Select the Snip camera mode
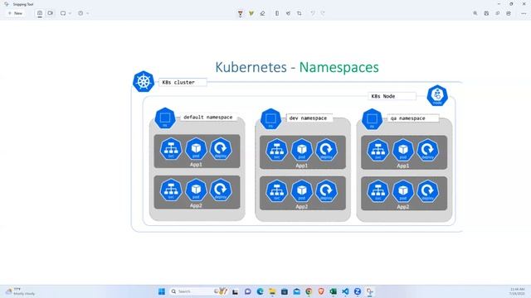The height and width of the screenshot is (298, 531). [x=40, y=13]
